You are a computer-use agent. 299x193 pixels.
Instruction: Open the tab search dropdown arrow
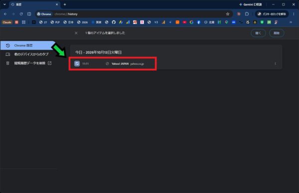pos(4,4)
